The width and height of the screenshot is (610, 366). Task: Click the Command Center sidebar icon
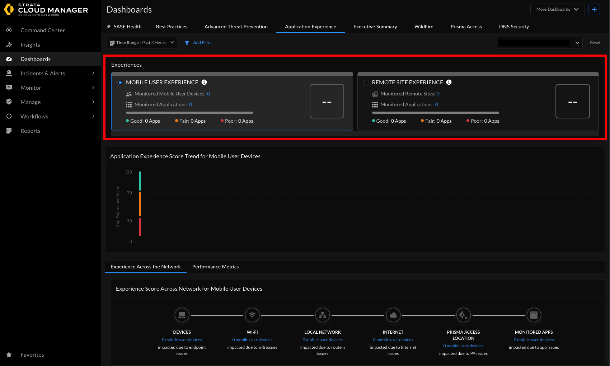tap(9, 30)
